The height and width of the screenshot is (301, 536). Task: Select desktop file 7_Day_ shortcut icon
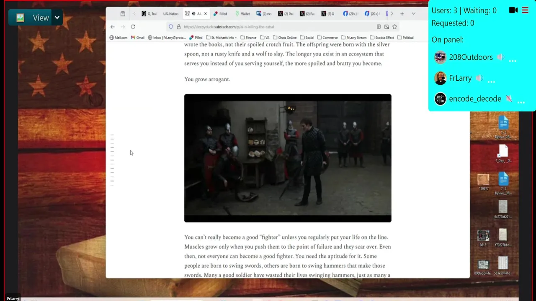(x=503, y=153)
